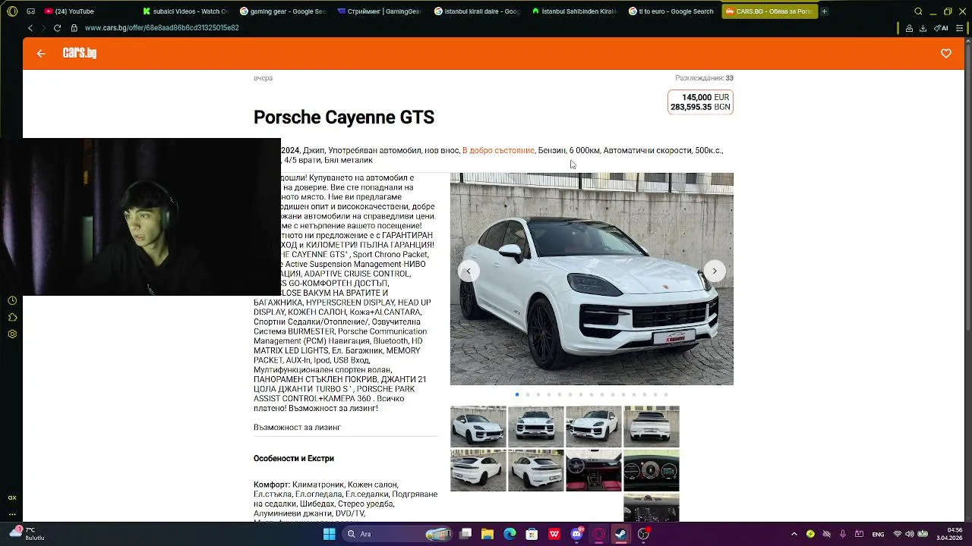The height and width of the screenshot is (546, 972).
Task: Open fourth thumbnail rear view
Action: click(652, 426)
